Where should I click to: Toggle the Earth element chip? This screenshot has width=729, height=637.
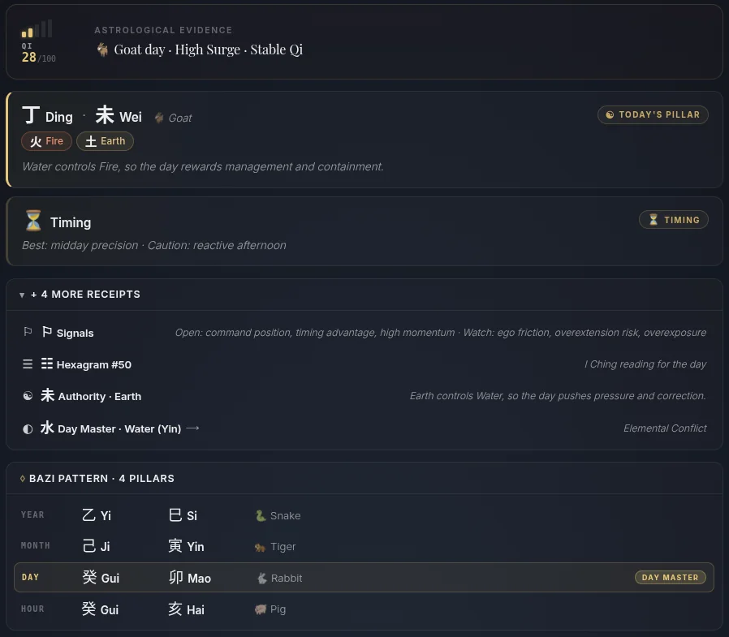pyautogui.click(x=105, y=141)
